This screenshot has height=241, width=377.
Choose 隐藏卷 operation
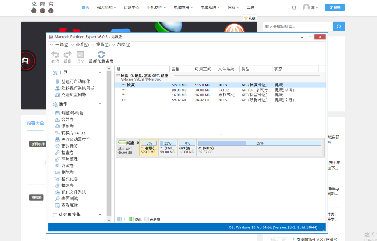tap(64, 166)
